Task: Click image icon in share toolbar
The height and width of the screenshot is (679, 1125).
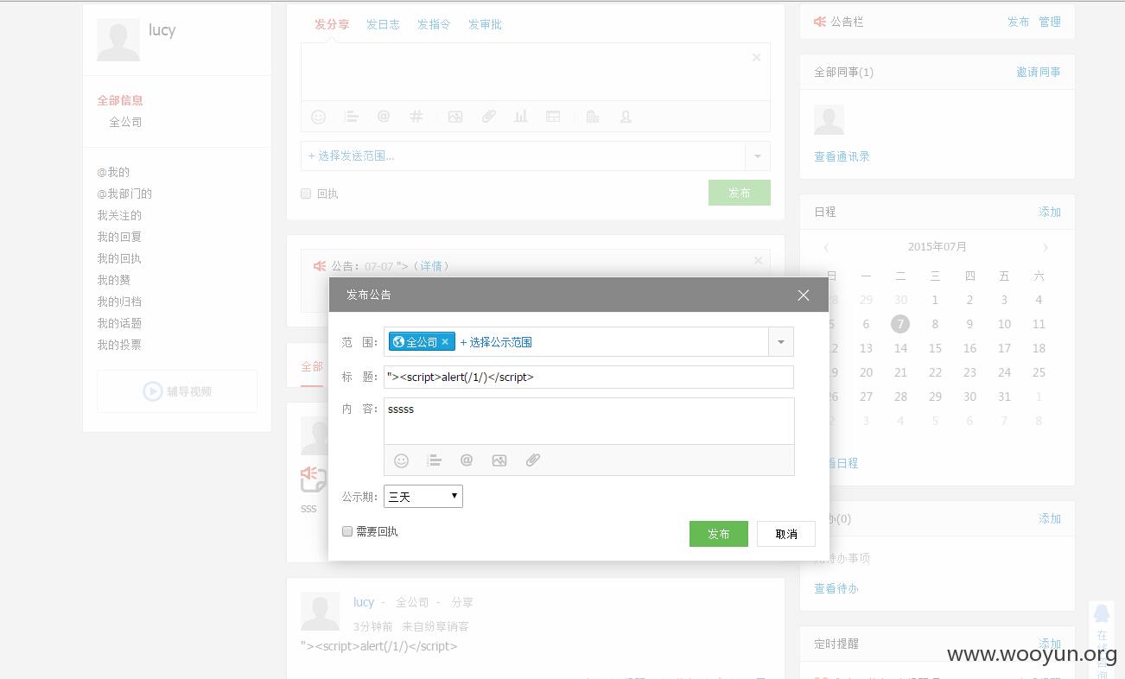Action: [455, 117]
